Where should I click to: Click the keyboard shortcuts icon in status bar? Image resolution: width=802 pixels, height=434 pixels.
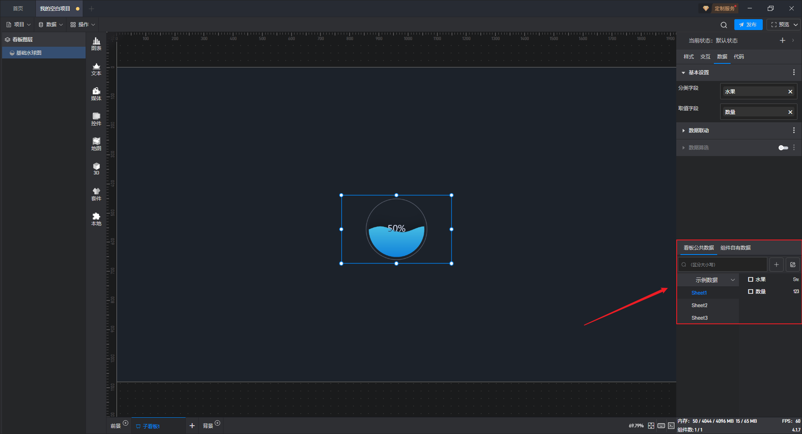pos(661,426)
